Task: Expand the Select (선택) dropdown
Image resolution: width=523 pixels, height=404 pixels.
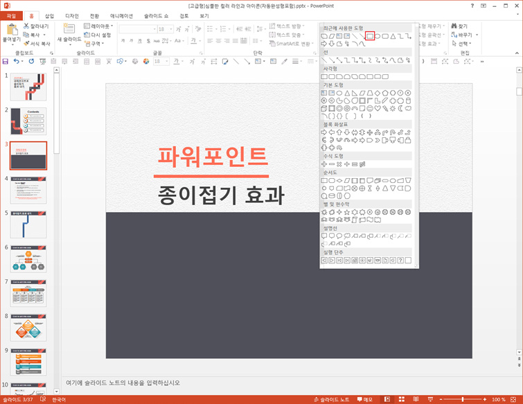Action: [x=461, y=44]
